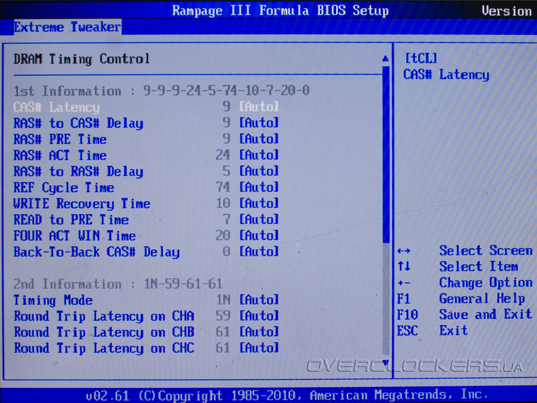This screenshot has height=403, width=537.
Task: Click the left-right arrows icon beside Select Screen
Action: 404,251
